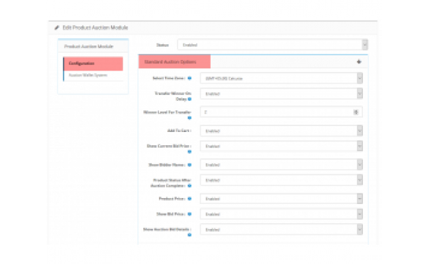Open the Show Bidder Name dropdown
The width and height of the screenshot is (429, 264).
click(x=281, y=165)
